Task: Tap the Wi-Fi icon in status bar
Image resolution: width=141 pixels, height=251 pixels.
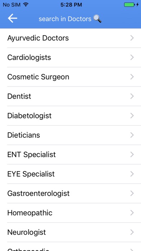Action: coord(26,5)
